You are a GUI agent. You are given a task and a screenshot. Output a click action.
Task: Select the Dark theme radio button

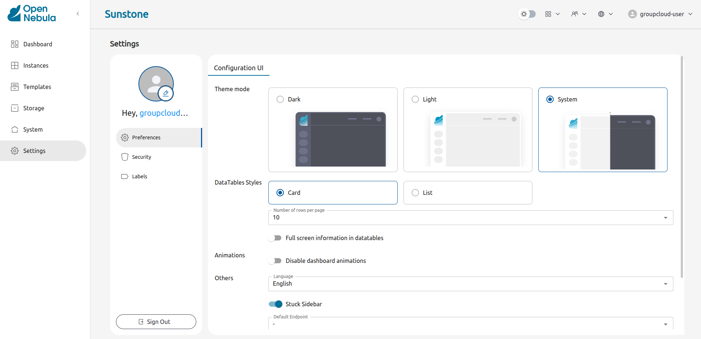[x=280, y=99]
